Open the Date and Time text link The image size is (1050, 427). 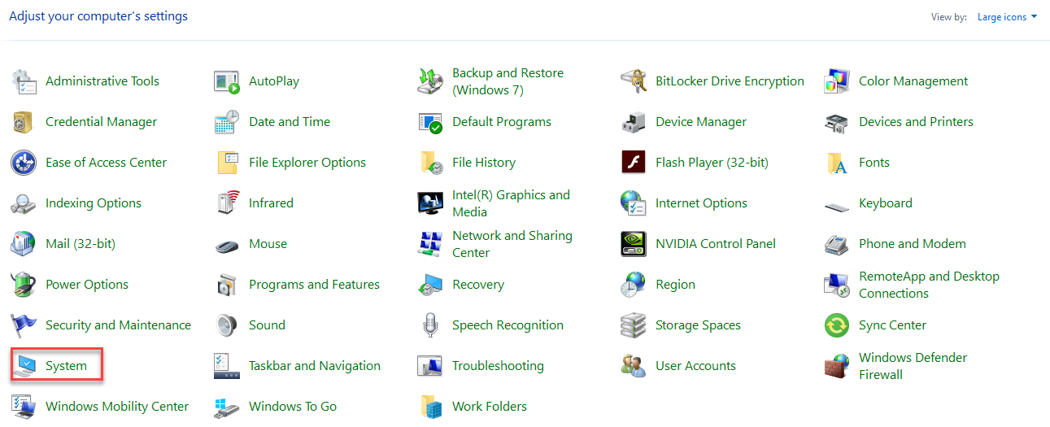point(290,122)
